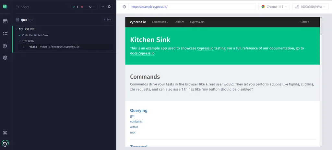Open the 1000x660 viewport dropdown
This screenshot has height=150, width=332.
click(x=311, y=7)
